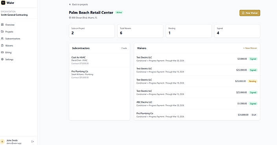277x145 pixels.
Task: Click the Pending status badge
Action: pyautogui.click(x=253, y=81)
